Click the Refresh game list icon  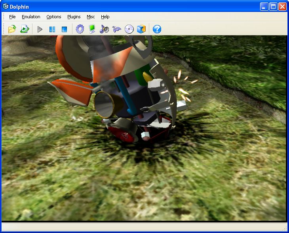tap(25, 29)
